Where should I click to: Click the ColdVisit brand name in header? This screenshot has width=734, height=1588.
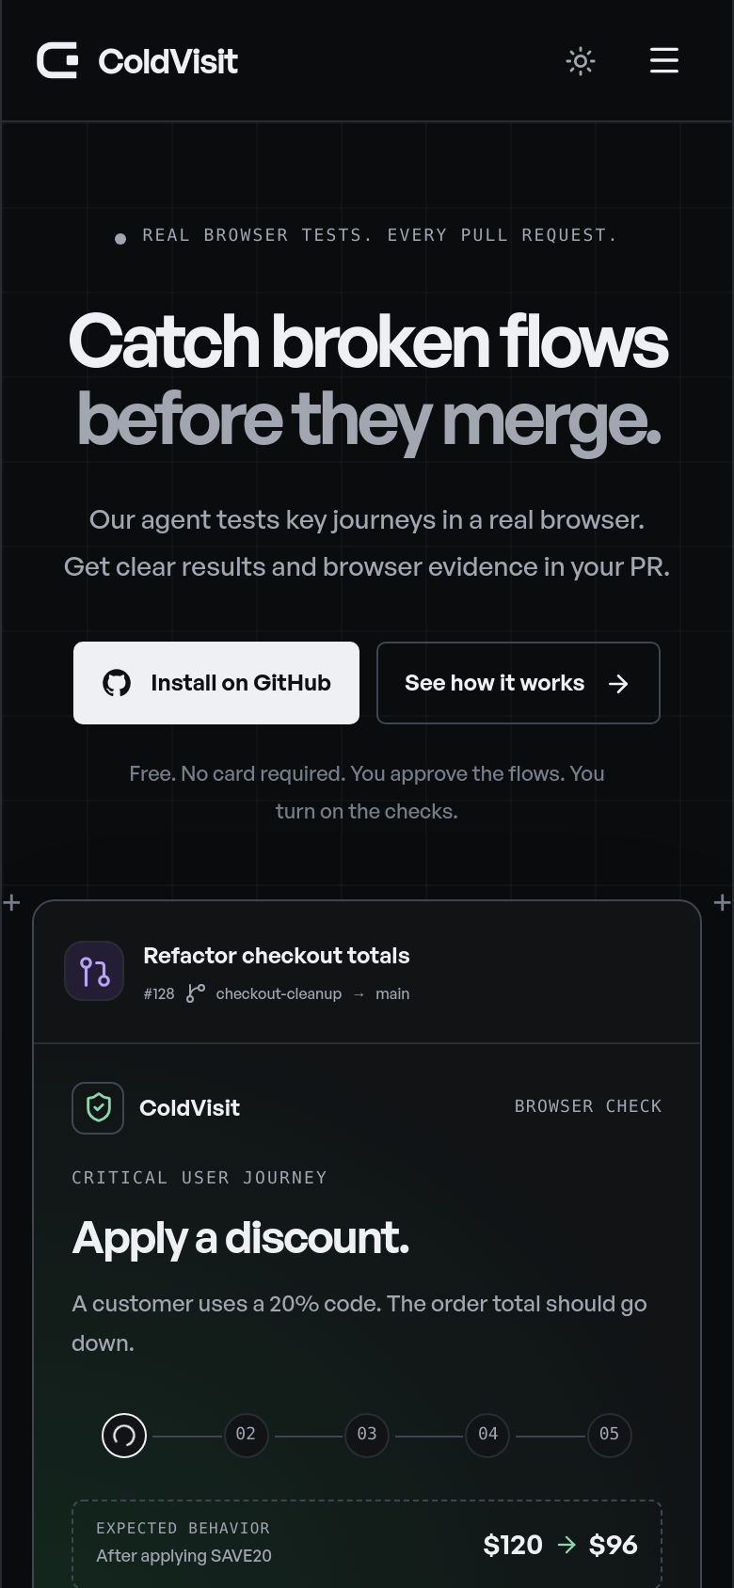pos(168,61)
